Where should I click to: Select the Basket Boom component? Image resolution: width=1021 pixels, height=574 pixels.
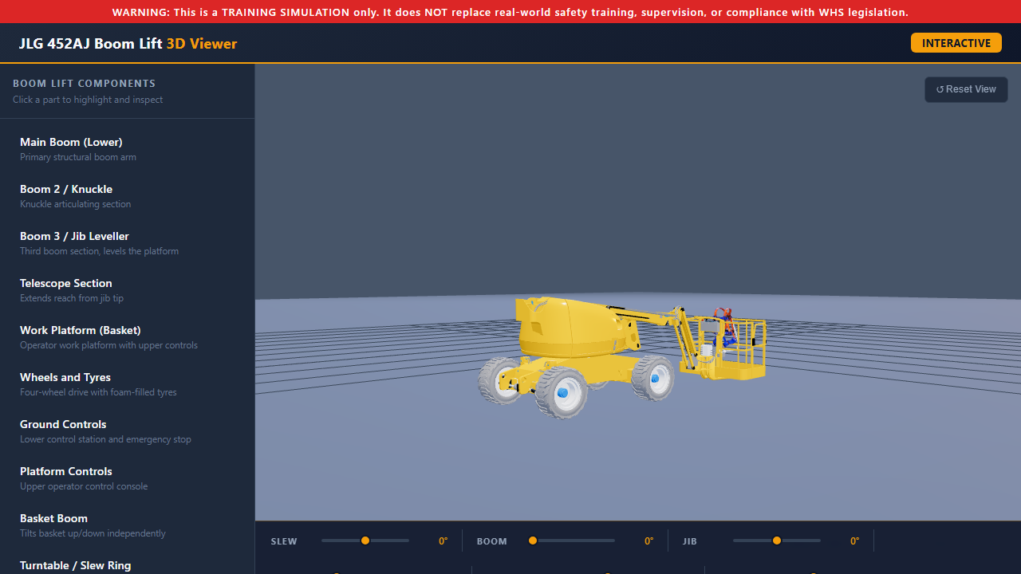tap(128, 525)
